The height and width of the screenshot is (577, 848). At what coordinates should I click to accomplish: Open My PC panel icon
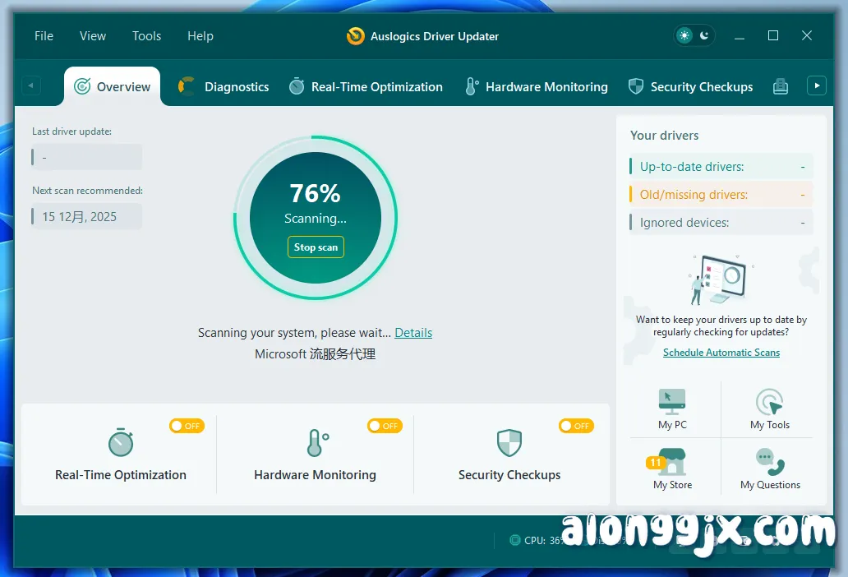(x=672, y=402)
